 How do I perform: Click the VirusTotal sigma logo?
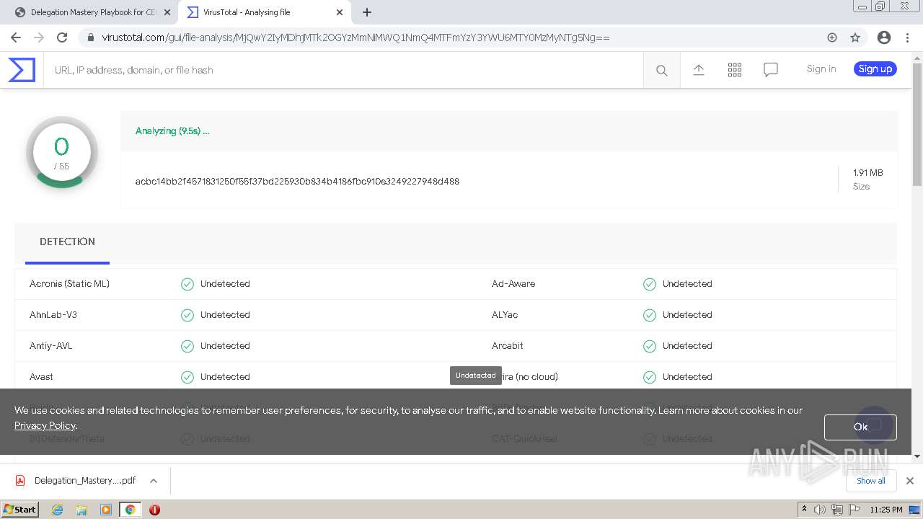[x=21, y=70]
